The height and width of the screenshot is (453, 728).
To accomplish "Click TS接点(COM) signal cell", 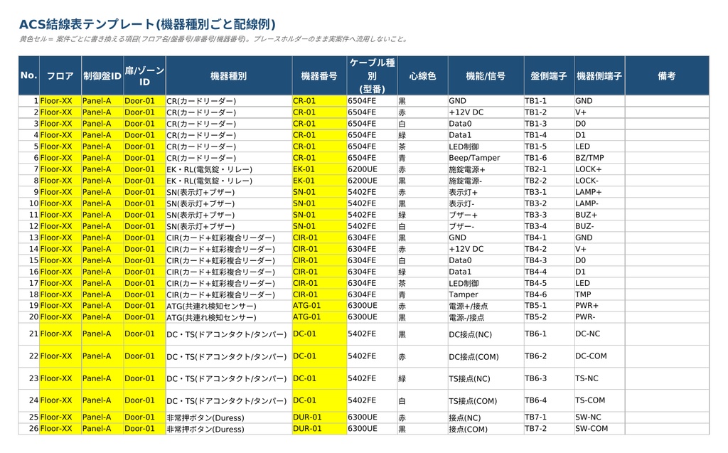I will click(x=486, y=400).
